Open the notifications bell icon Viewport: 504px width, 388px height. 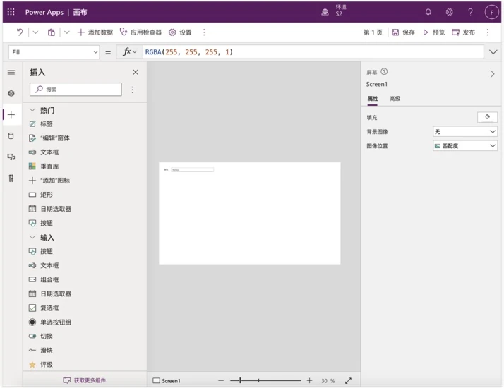click(428, 12)
